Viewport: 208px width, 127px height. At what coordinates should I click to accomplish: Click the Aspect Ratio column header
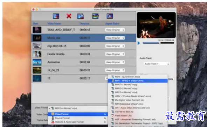coord(112,23)
